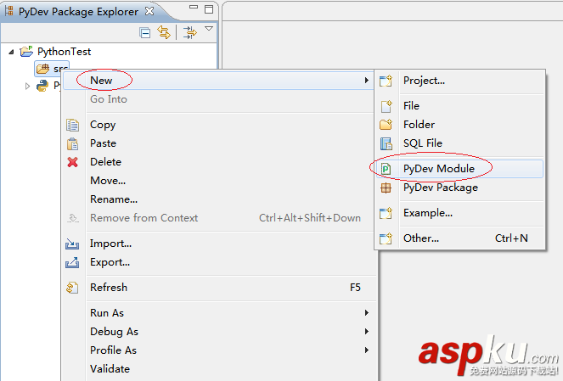Viewport: 563px width, 381px height.
Task: Click the PyDev Package grid icon
Action: [x=386, y=188]
